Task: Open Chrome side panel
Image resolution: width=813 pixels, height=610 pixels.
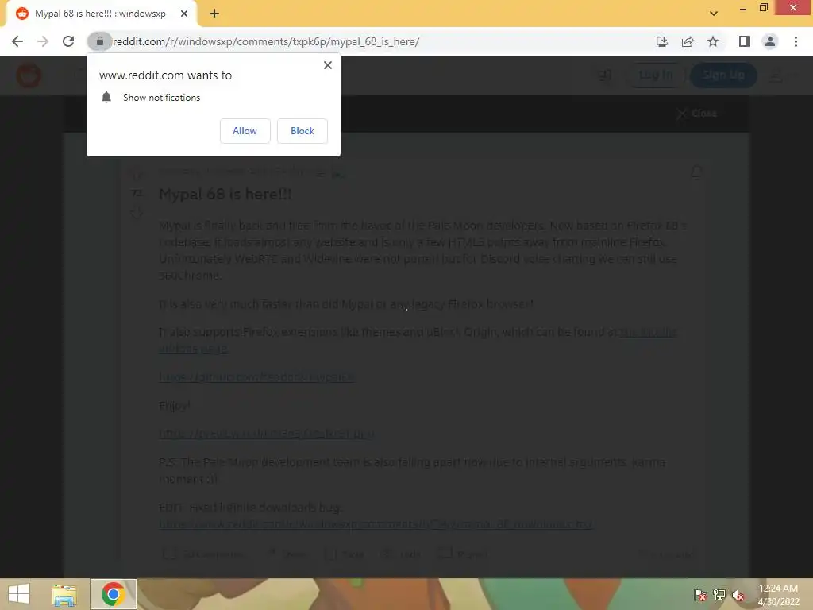Action: (745, 41)
